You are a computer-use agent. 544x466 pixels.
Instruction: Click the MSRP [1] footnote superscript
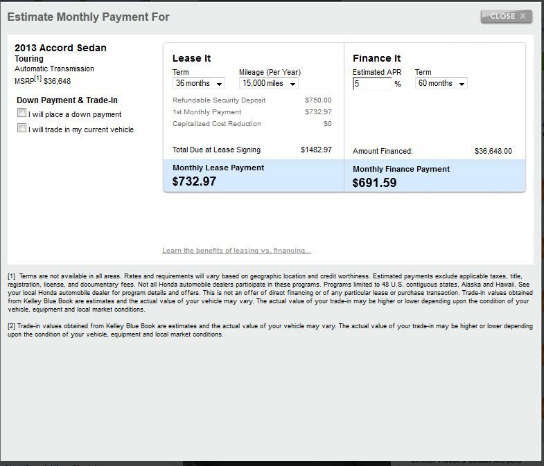tap(37, 78)
